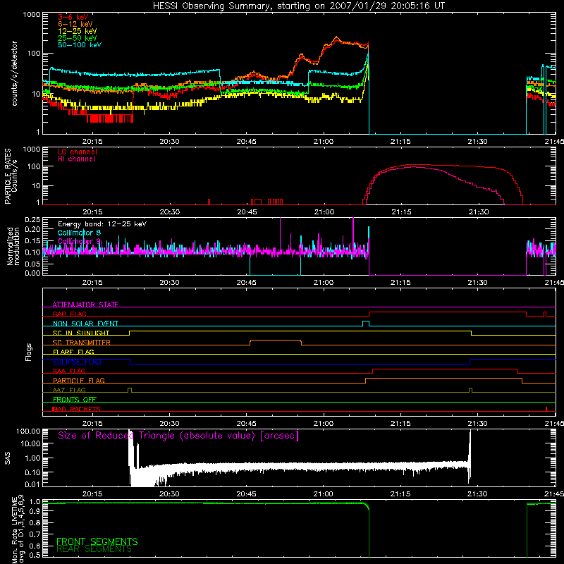This screenshot has width=564, height=564.
Task: Click the '10.00' tick on SAS axis
Action: pyautogui.click(x=30, y=443)
